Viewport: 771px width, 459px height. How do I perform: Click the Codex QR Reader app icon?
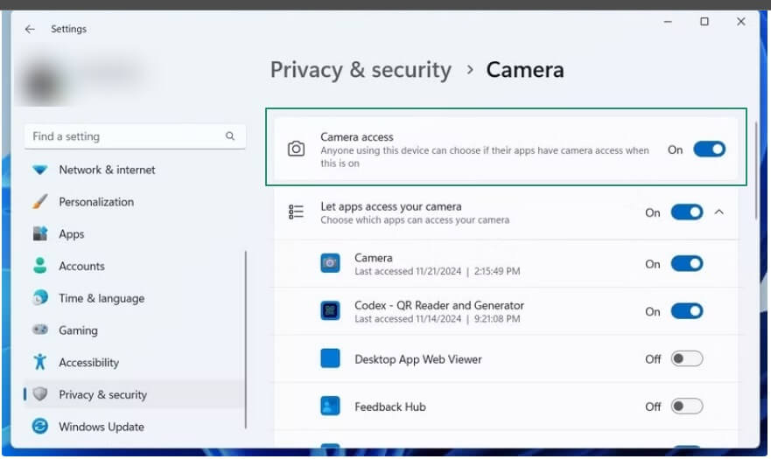[330, 311]
